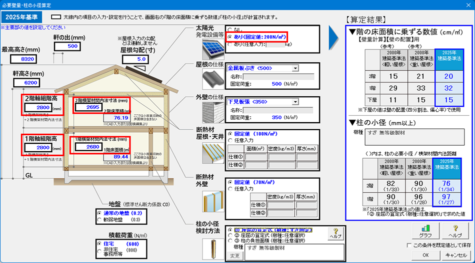Viewport: 475px width, 263px height.
Task: Click roof 固定荷重 value 500
Action: [276, 84]
